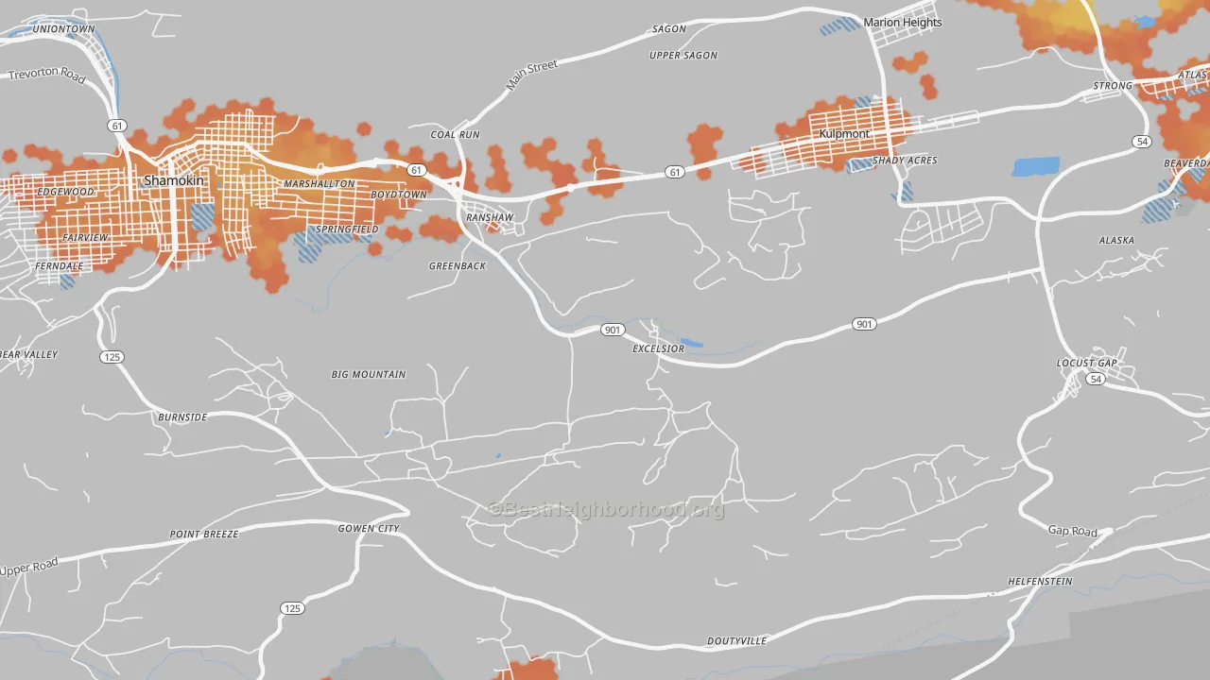This screenshot has height=680, width=1210.
Task: Click the Shady Acres label
Action: tap(905, 161)
